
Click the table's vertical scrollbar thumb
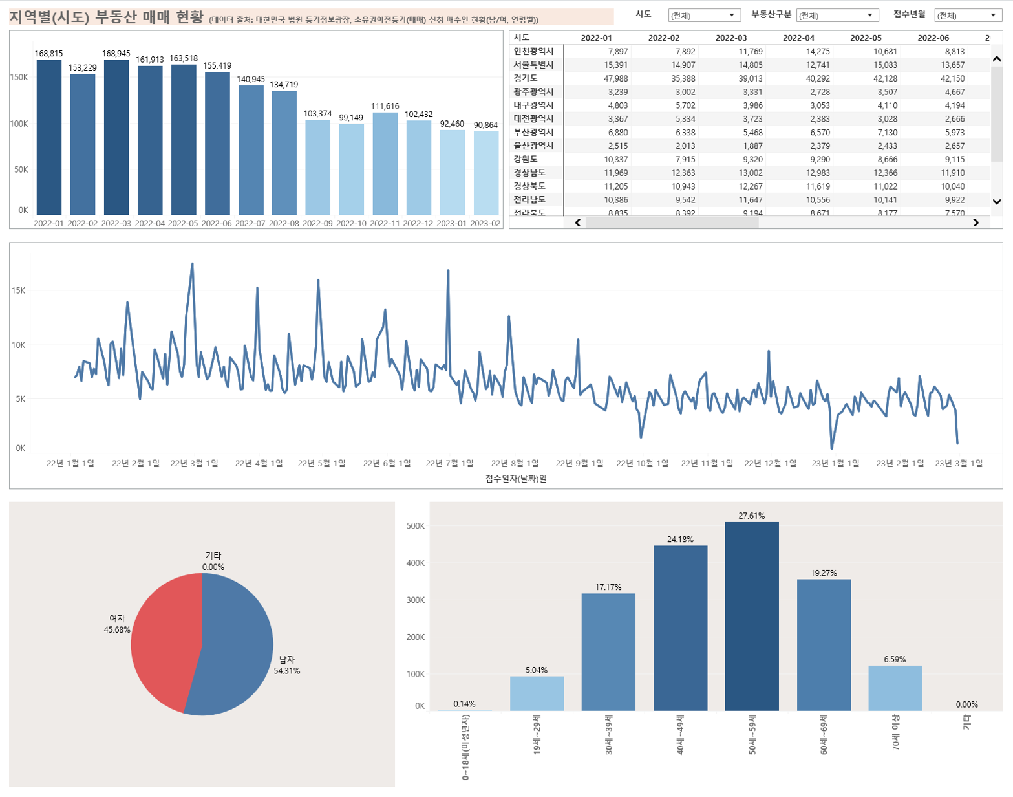coord(996,113)
